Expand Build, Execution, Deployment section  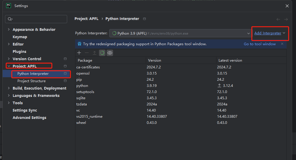coord(9,88)
